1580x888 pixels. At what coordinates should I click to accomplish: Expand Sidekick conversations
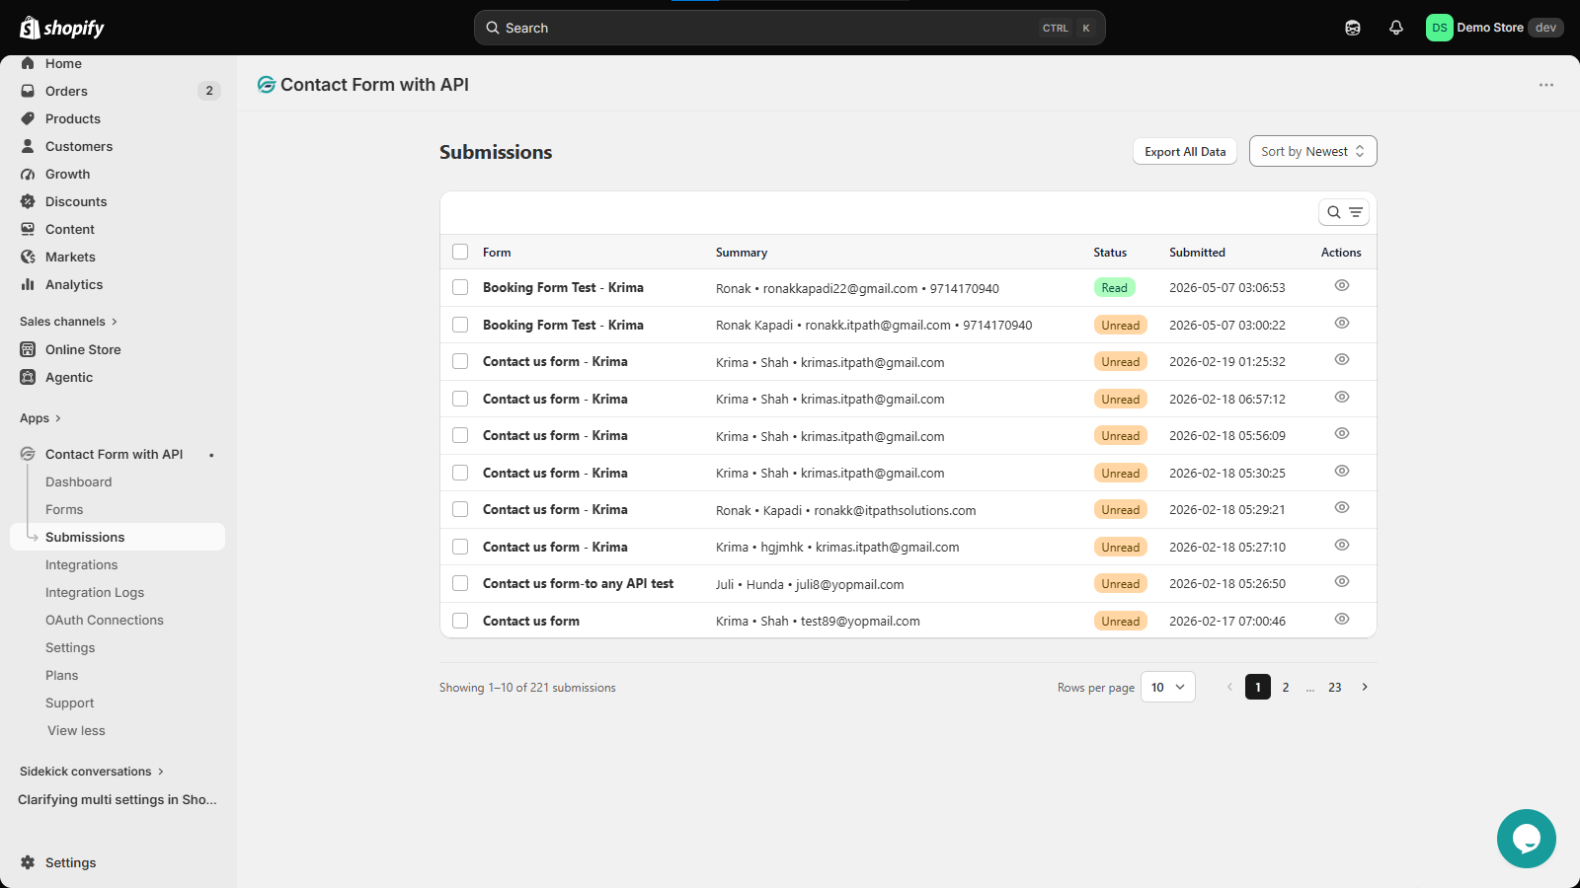(92, 772)
